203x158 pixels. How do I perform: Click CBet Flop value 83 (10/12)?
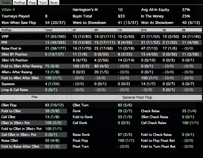tap(55, 105)
